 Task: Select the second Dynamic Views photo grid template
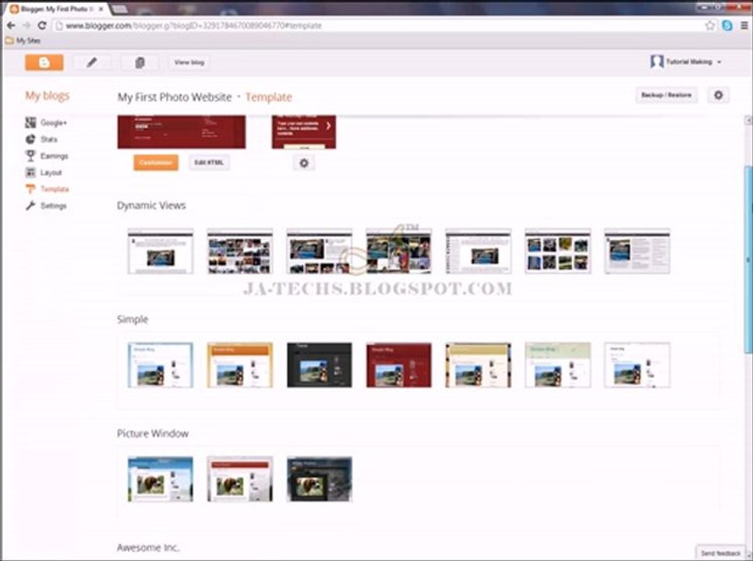(240, 252)
